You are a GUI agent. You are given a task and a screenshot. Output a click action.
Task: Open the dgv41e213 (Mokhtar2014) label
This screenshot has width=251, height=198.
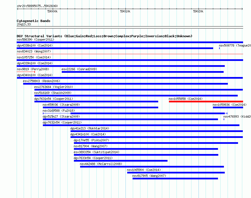pos(90,128)
